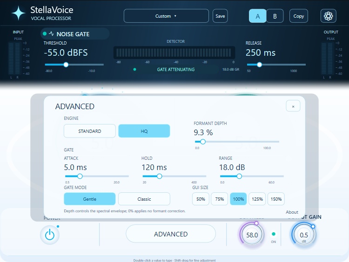Viewport: 349px width, 262px height.
Task: Set GUI size to 50%
Action: (x=201, y=199)
